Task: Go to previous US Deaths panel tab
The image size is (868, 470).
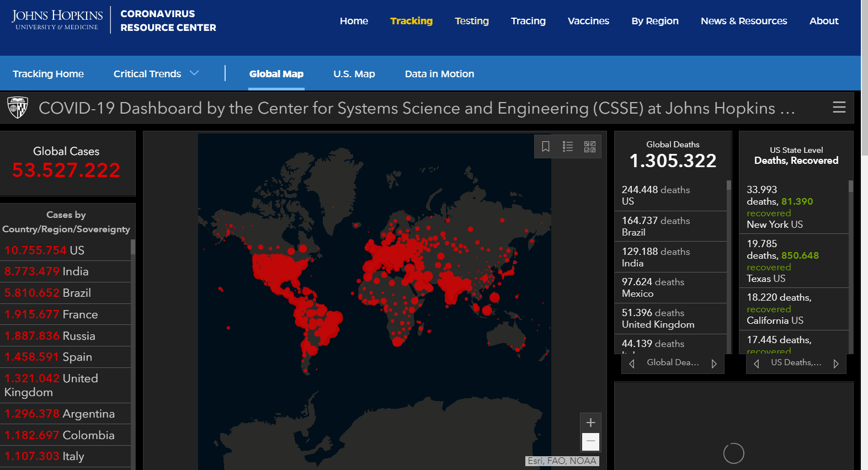Action: tap(757, 364)
